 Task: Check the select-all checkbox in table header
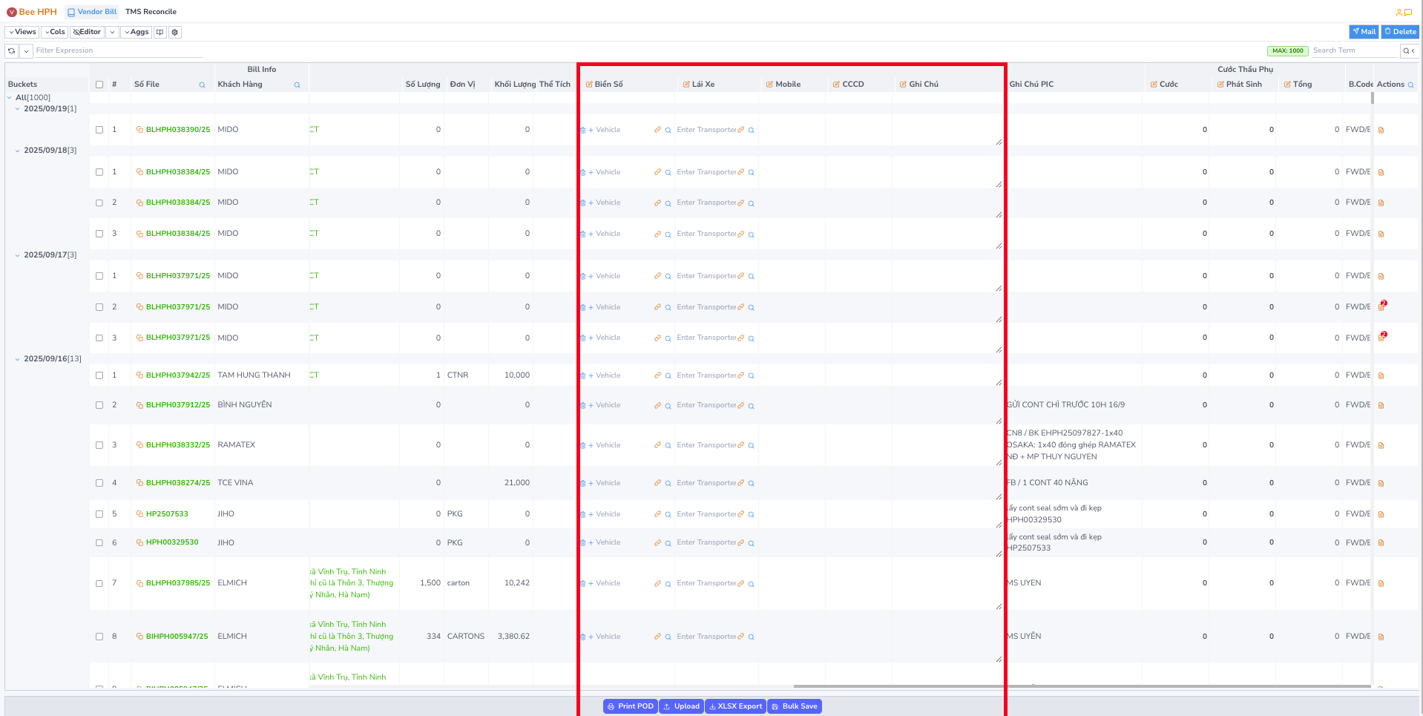pos(99,84)
